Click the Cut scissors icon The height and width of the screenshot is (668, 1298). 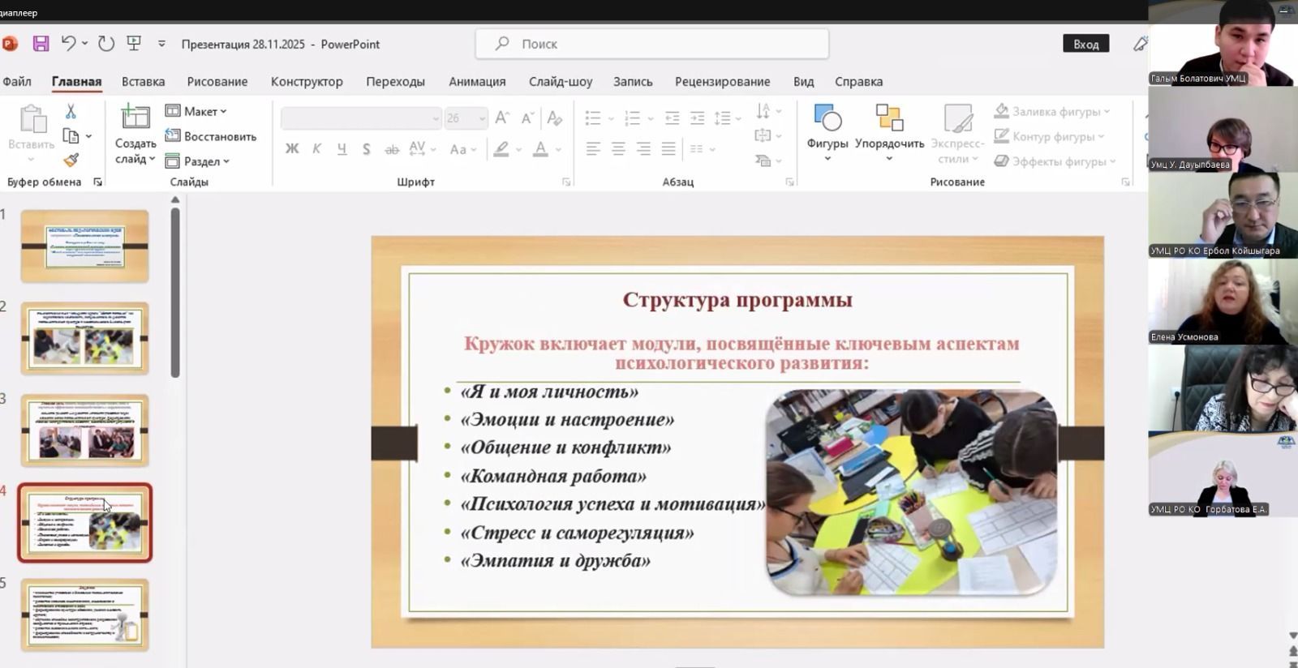coord(71,112)
